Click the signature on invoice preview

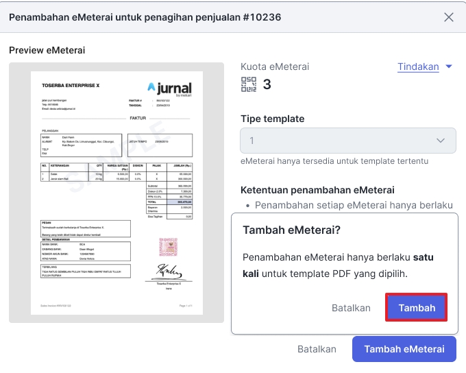pyautogui.click(x=169, y=272)
